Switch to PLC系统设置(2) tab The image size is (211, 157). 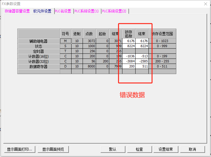[114, 11]
